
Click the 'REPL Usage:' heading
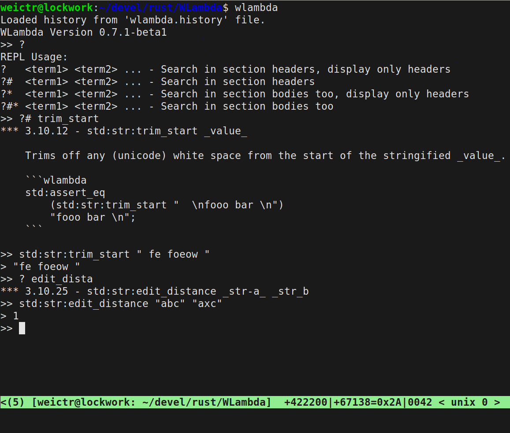coord(34,57)
